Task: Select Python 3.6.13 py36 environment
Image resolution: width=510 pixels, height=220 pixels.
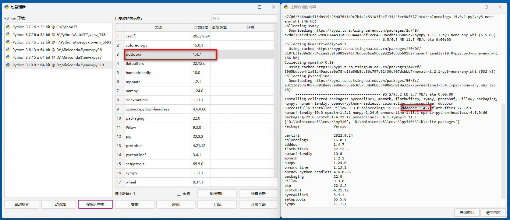Action: (x=58, y=50)
